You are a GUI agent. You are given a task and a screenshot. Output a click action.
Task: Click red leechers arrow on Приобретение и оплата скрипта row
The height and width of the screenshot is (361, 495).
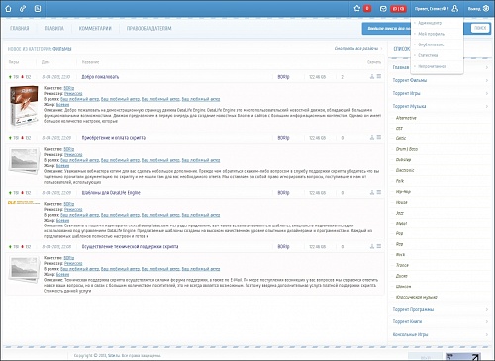click(22, 138)
